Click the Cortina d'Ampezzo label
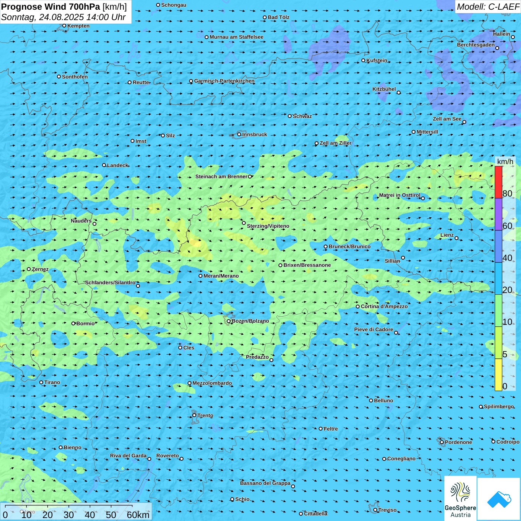This screenshot has width=521, height=521. (384, 306)
